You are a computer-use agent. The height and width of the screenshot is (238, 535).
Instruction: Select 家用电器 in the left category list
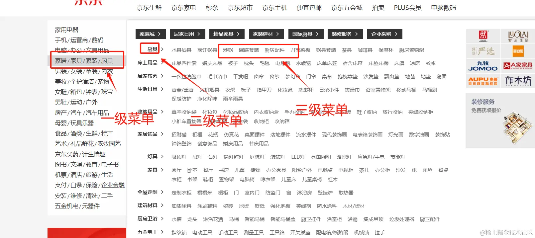point(66,30)
